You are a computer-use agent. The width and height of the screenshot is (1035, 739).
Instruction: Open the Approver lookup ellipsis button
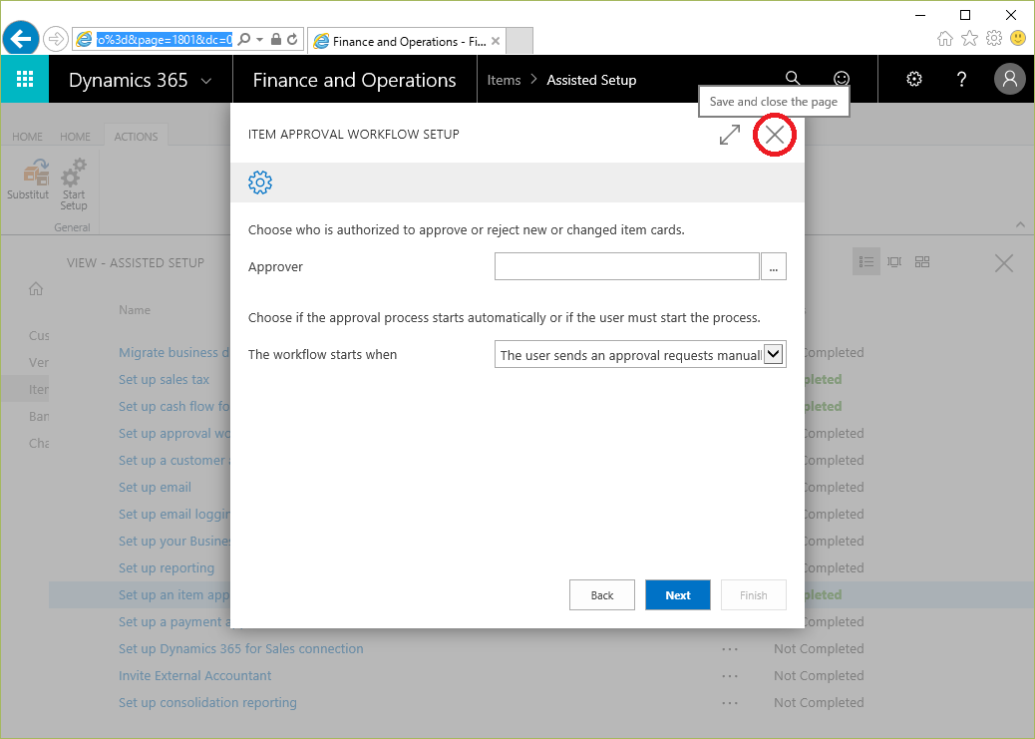[774, 266]
